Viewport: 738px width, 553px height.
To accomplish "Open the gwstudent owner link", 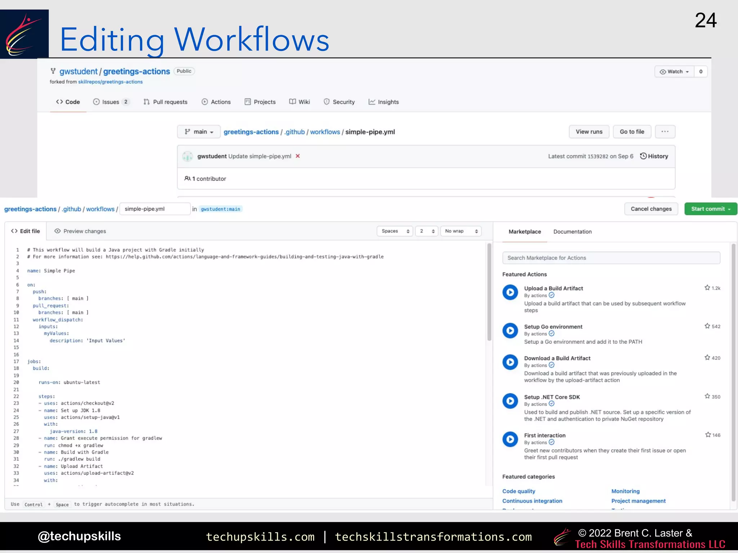I will click(79, 71).
